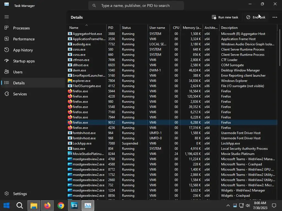
Task: Sort by the CPU column header
Action: [x=175, y=28]
